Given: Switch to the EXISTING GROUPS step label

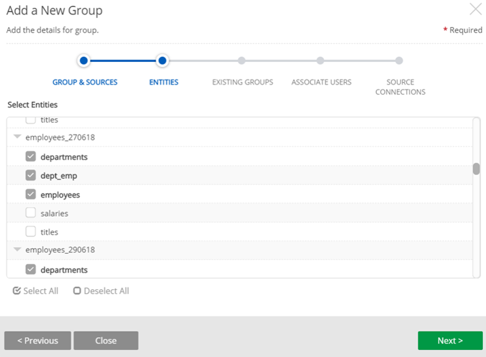Looking at the screenshot, I should (243, 83).
